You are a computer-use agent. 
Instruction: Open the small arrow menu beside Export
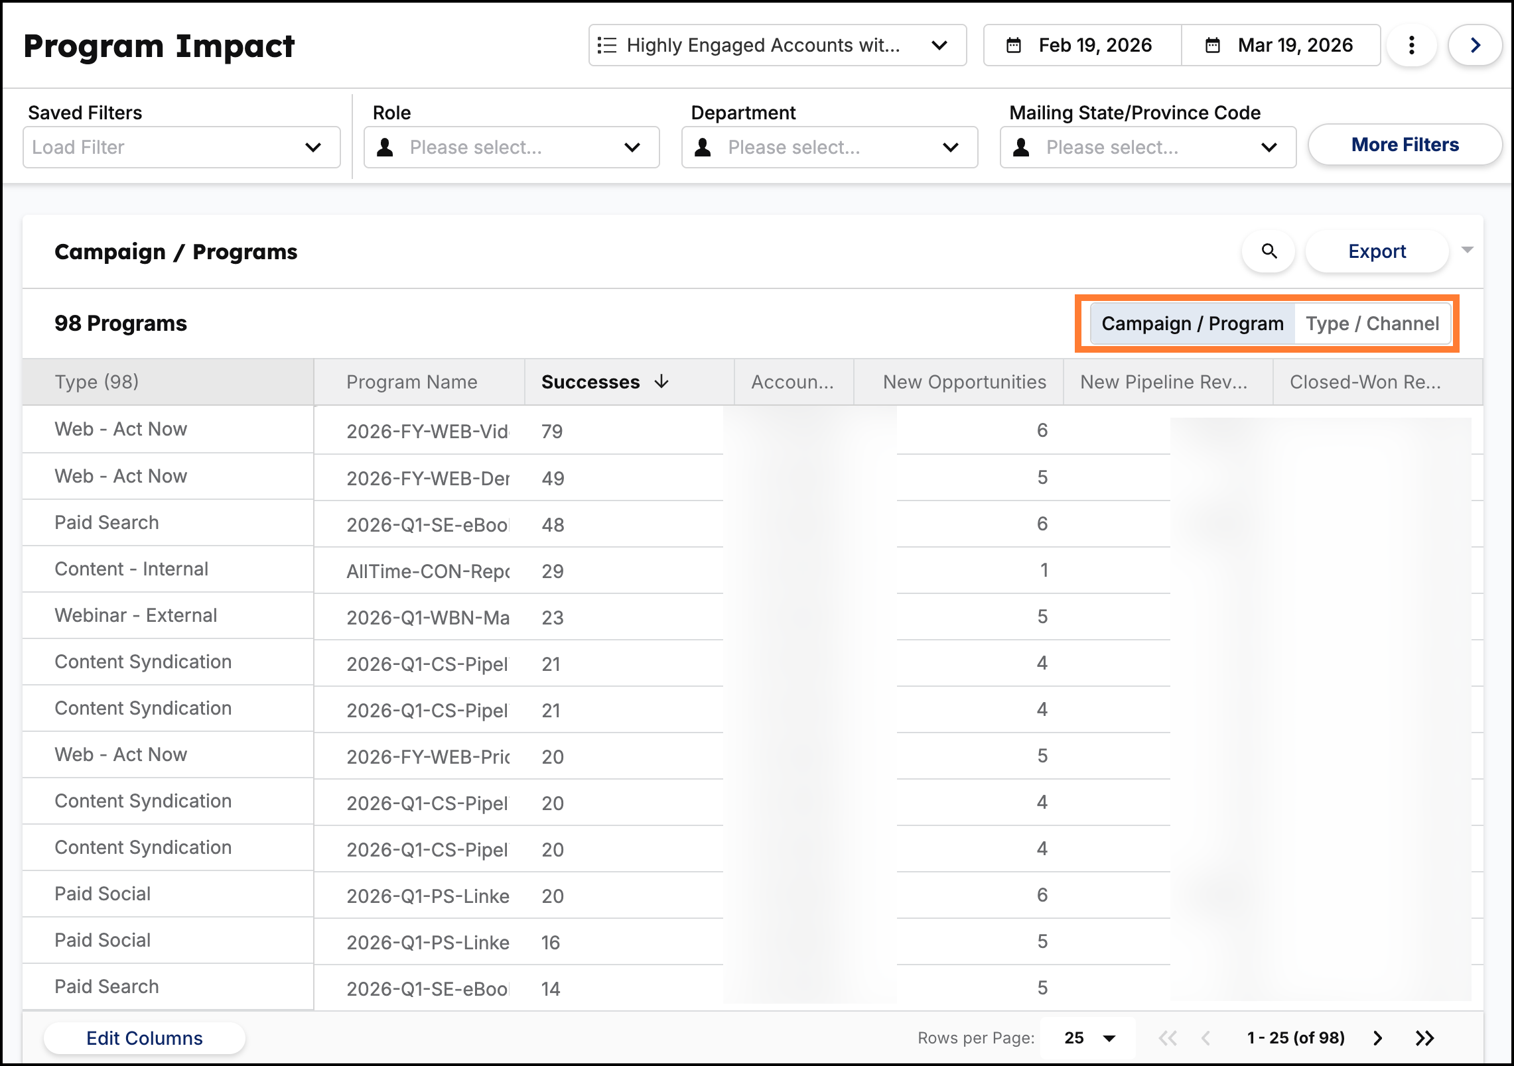[1468, 250]
